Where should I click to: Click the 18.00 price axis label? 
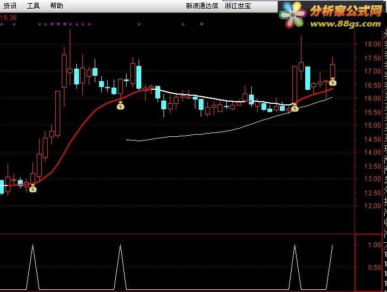[x=373, y=44]
